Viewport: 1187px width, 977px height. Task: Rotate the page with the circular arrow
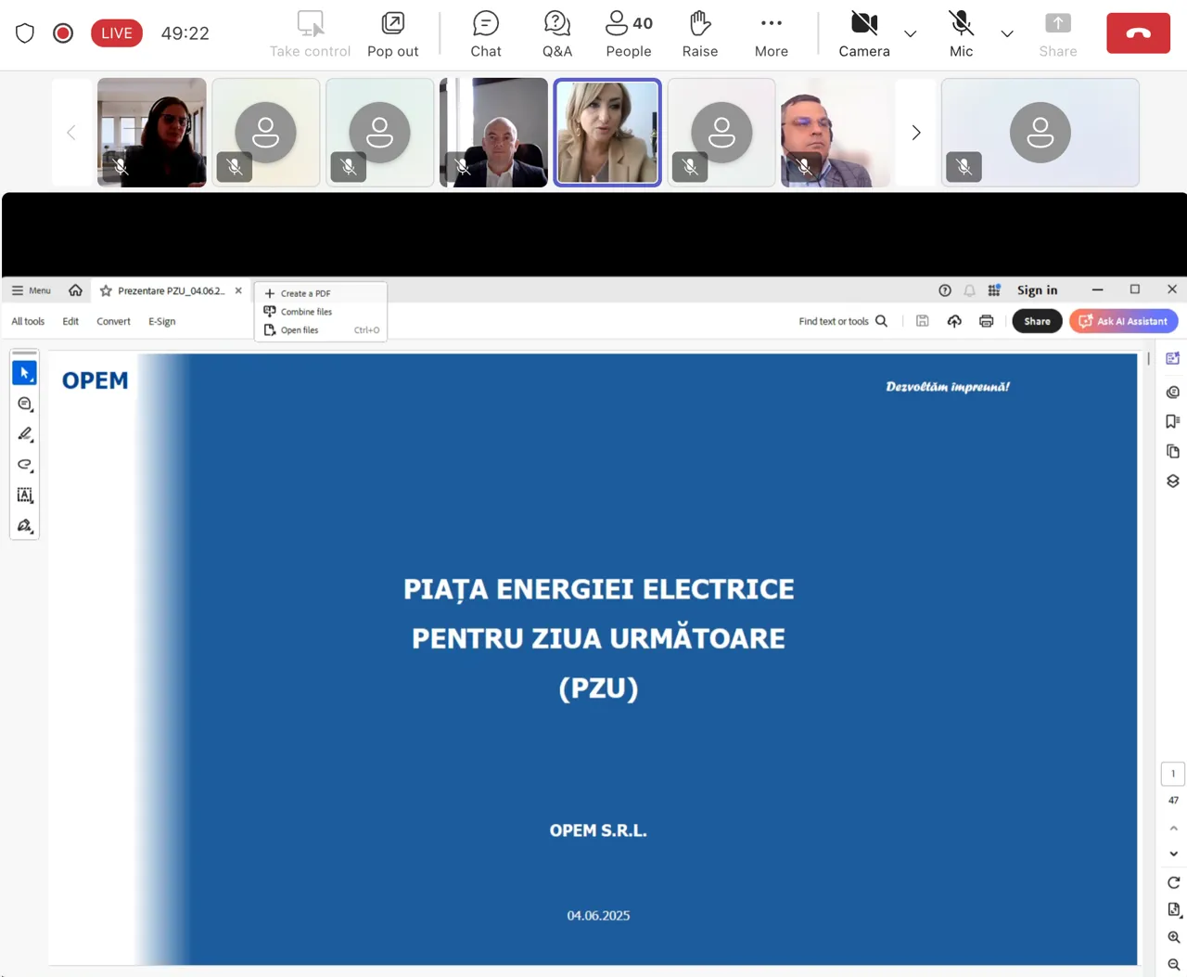[x=1173, y=882]
